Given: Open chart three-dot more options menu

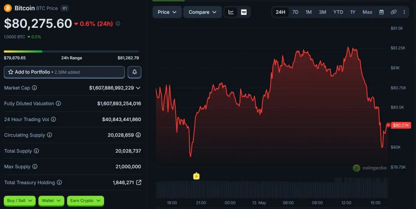Looking at the screenshot, I should [x=404, y=12].
